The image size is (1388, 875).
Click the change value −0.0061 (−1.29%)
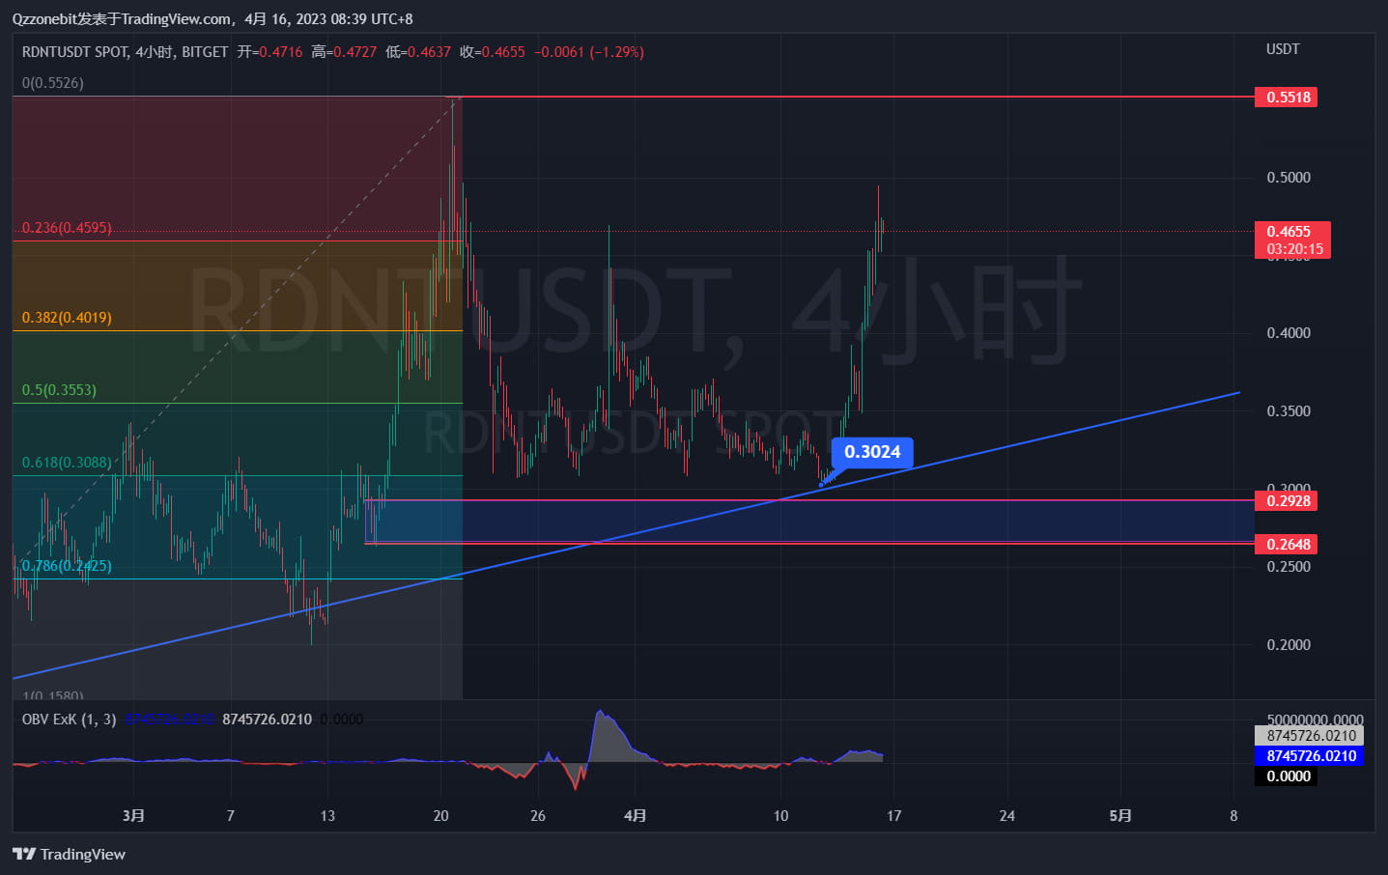589,52
